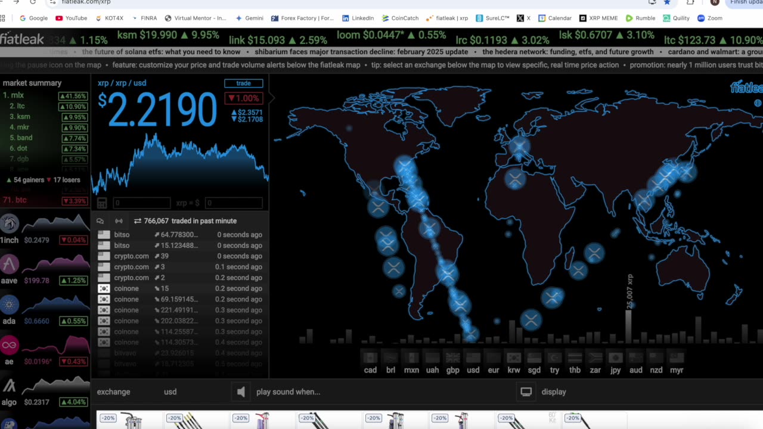Click the red 1.00% change badge

[243, 98]
